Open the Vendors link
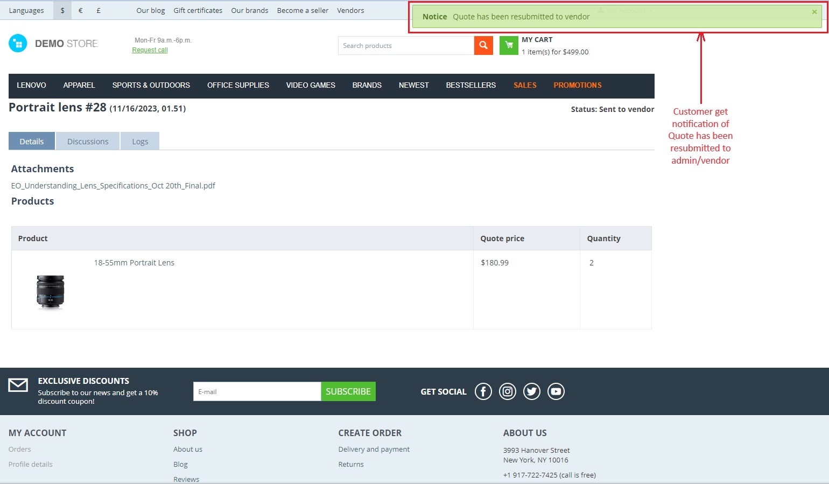 click(350, 10)
